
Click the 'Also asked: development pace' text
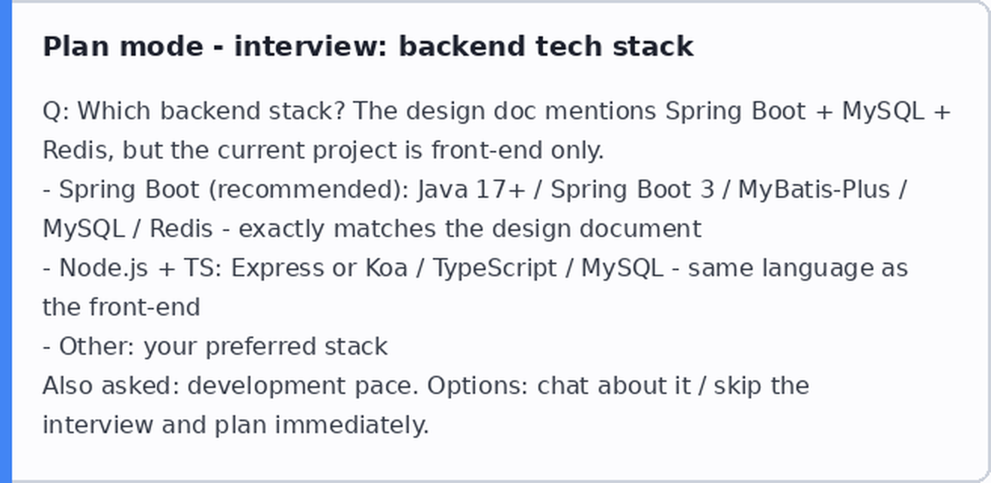click(230, 386)
